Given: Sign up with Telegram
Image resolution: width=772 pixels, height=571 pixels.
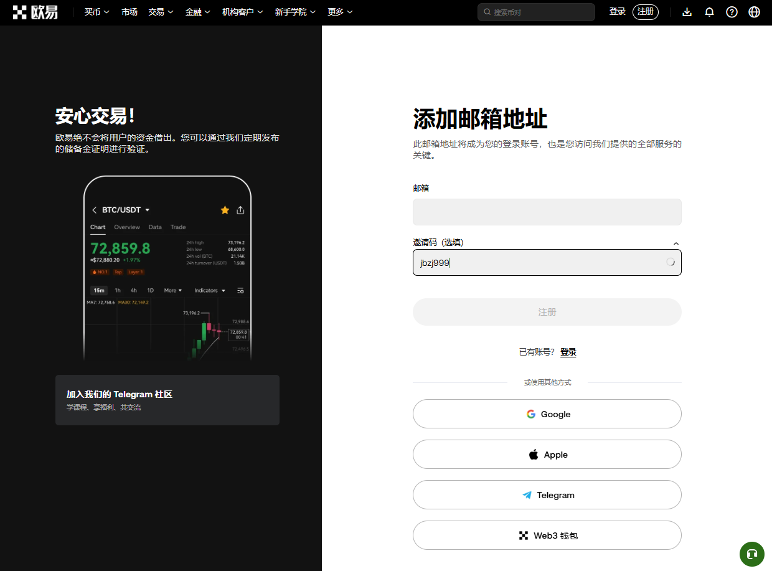Looking at the screenshot, I should [x=547, y=495].
